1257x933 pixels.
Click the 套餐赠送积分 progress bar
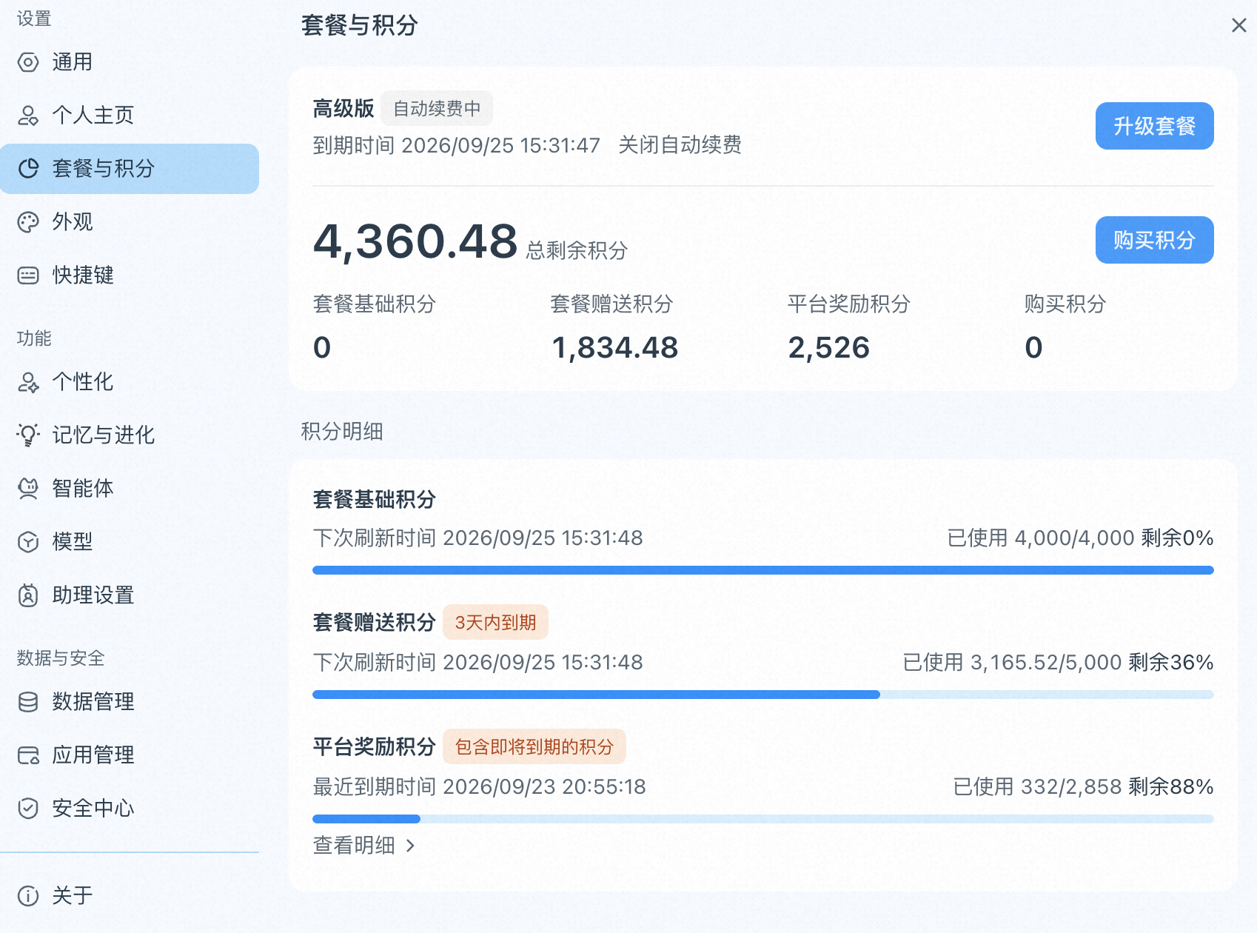click(763, 695)
